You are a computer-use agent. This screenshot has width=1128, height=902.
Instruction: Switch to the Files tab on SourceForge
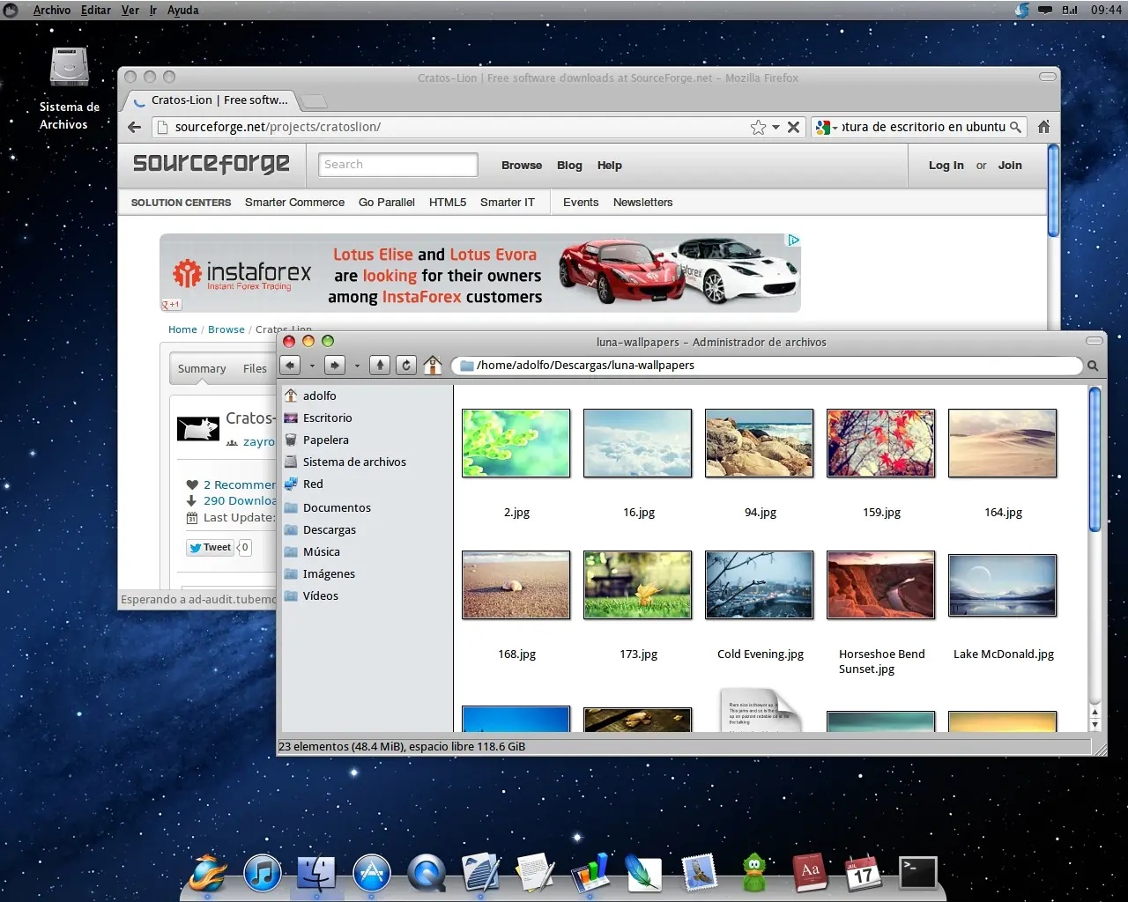(x=255, y=368)
